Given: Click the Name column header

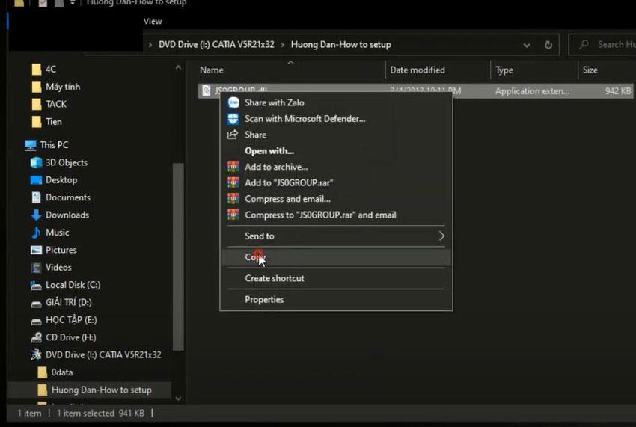Looking at the screenshot, I should pyautogui.click(x=212, y=70).
